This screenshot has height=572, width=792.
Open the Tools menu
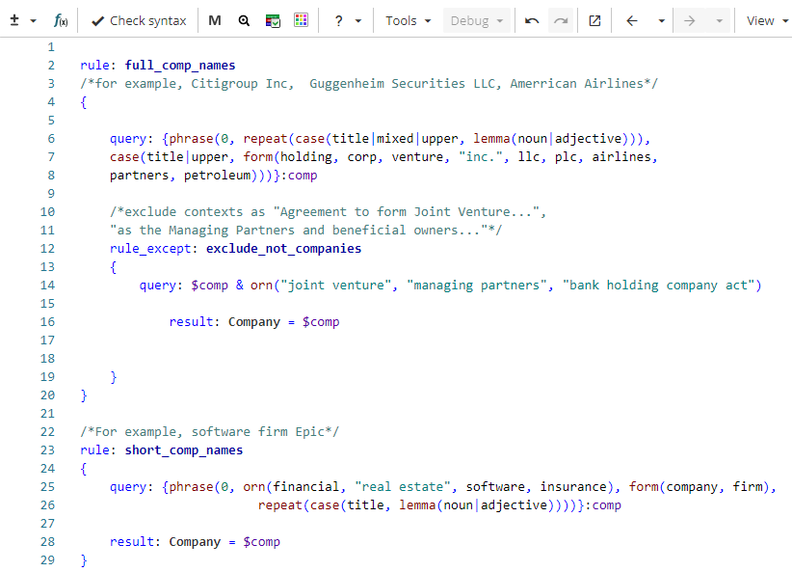coord(409,20)
